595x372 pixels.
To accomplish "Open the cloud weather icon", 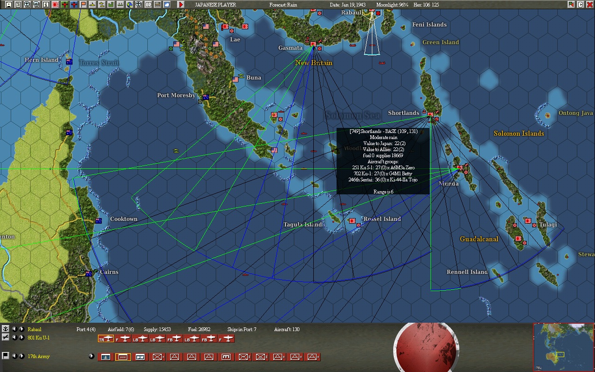I will [167, 5].
